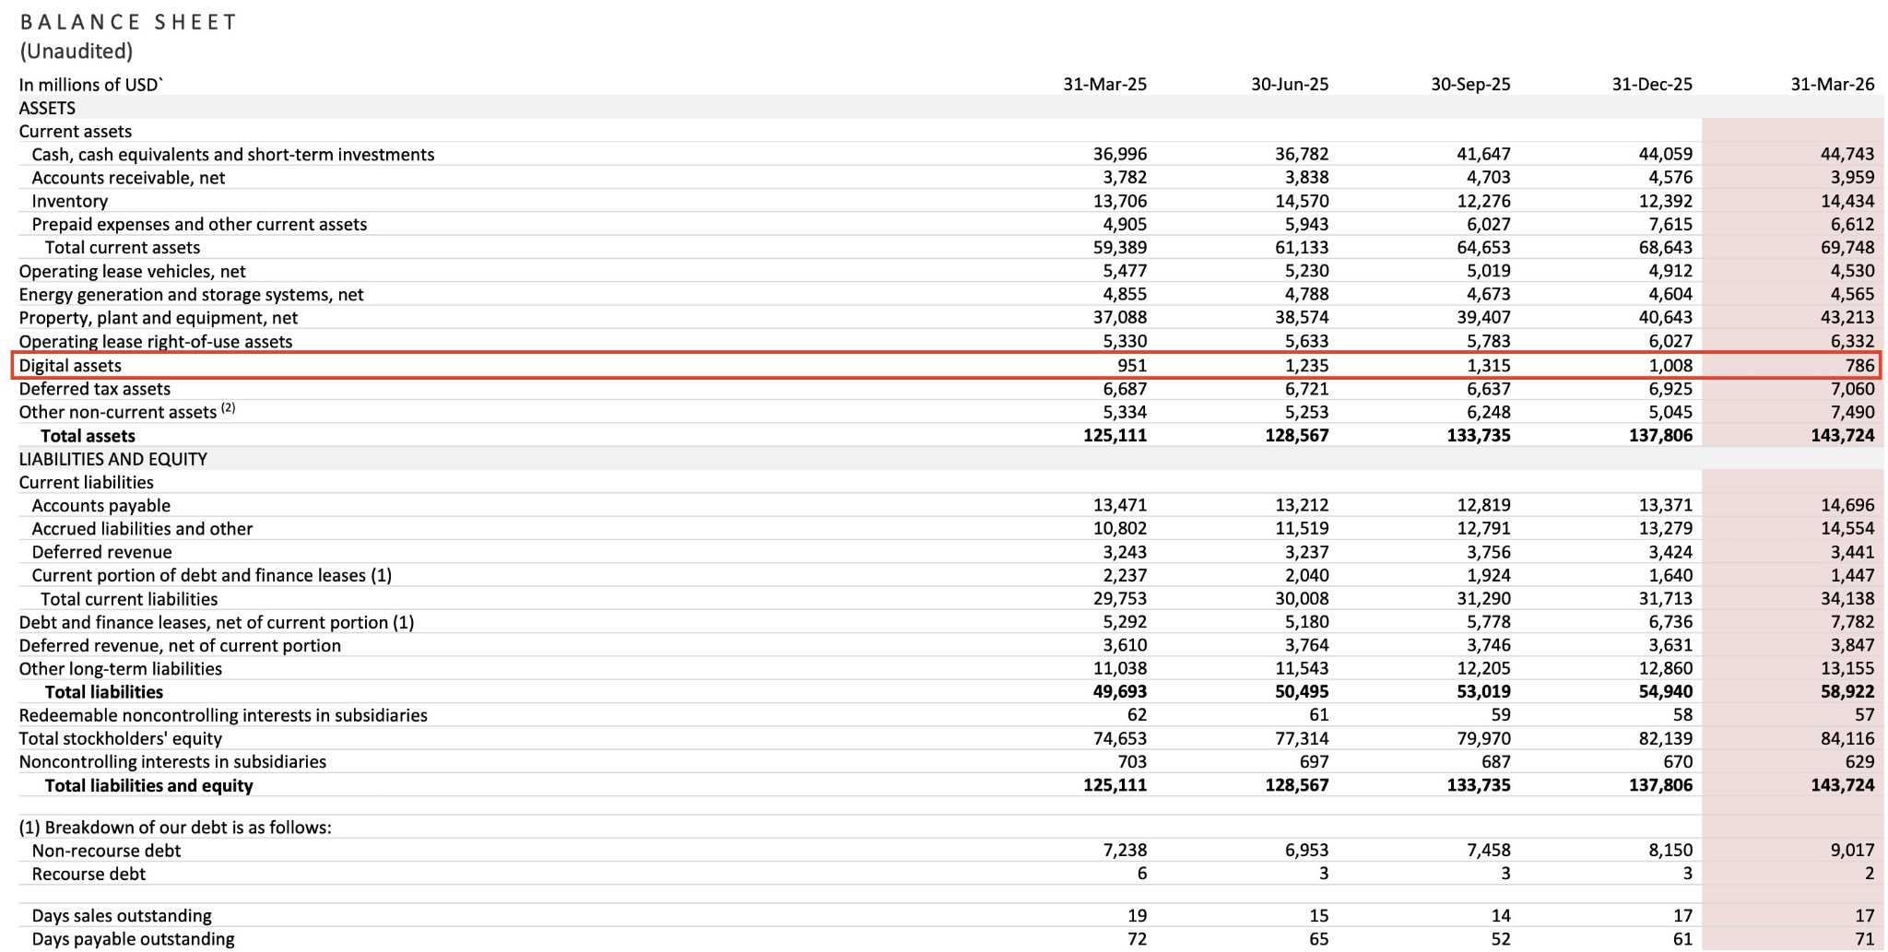The width and height of the screenshot is (1888, 952).
Task: Select the 31-Dec-25 column header
Action: [1651, 85]
